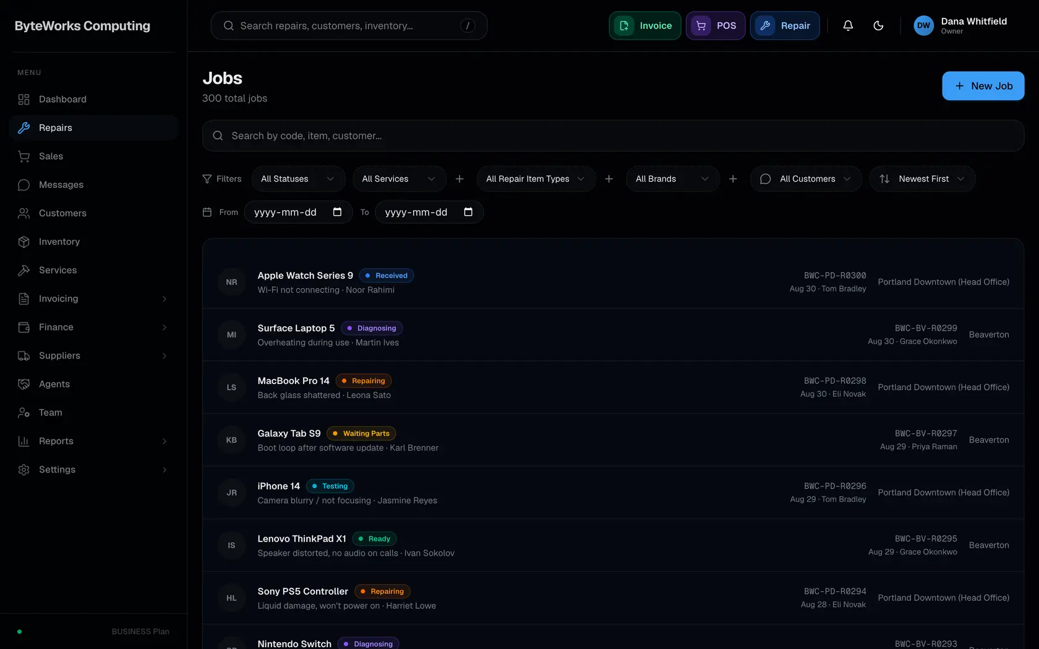Click the POS quick action button
The height and width of the screenshot is (649, 1039).
pyautogui.click(x=716, y=25)
